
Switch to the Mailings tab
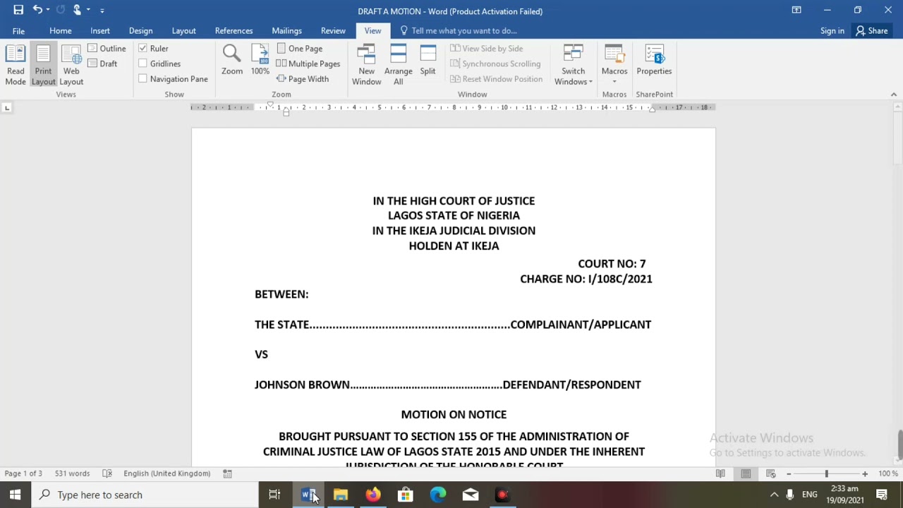286,31
